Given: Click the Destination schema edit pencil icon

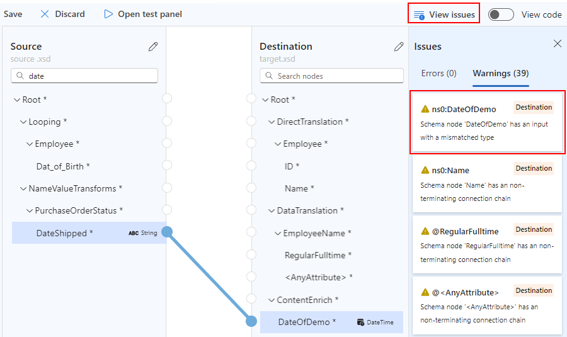Looking at the screenshot, I should (x=399, y=47).
